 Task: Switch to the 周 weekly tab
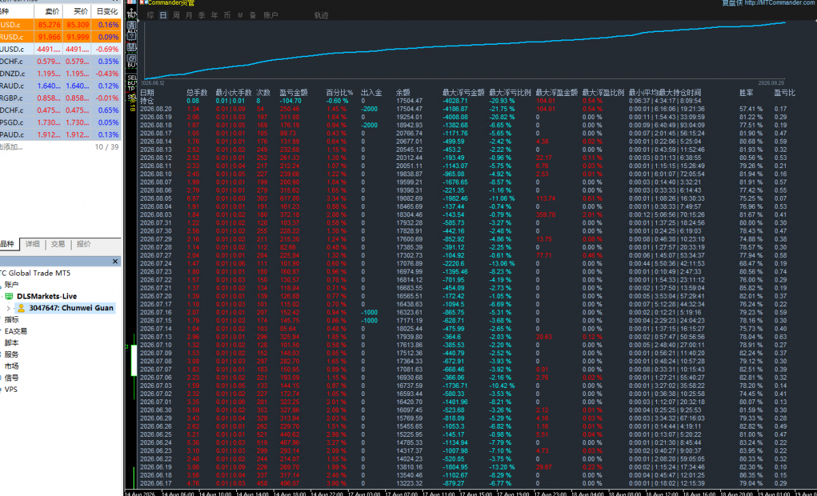click(x=176, y=15)
